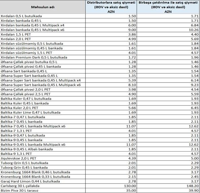Image resolution: width=200 pixels, height=193 pixels.
Task: Click distributor price 4.39 for Jiqulevskoe
Action: click(111, 158)
